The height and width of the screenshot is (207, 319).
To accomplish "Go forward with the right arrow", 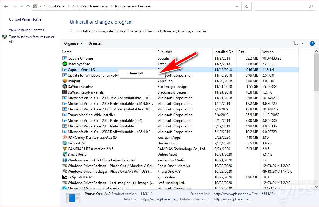I will tap(15, 6).
